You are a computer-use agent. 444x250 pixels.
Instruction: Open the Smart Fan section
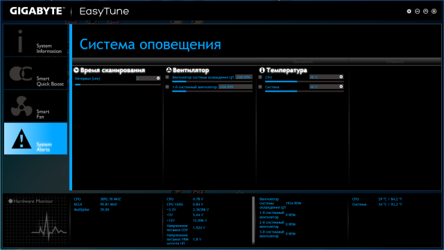35,106
